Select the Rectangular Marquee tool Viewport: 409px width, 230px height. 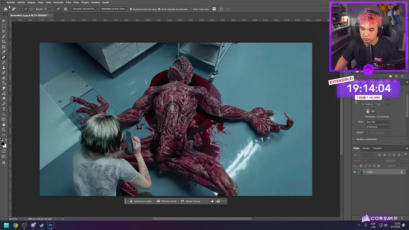[x=4, y=26]
